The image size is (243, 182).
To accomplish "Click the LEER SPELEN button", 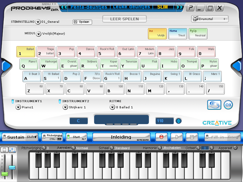I will point(125,19).
